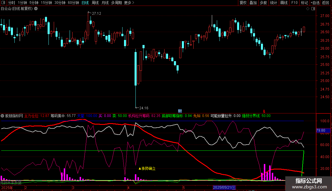Switch to the 分时 intraday view
This screenshot has height=191, width=332.
coord(12,3)
